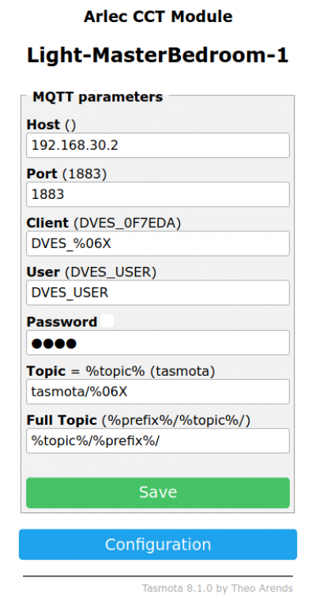Click the Client (DVES_0F7EDA) label
Image resolution: width=316 pixels, height=600 pixels.
(x=103, y=223)
